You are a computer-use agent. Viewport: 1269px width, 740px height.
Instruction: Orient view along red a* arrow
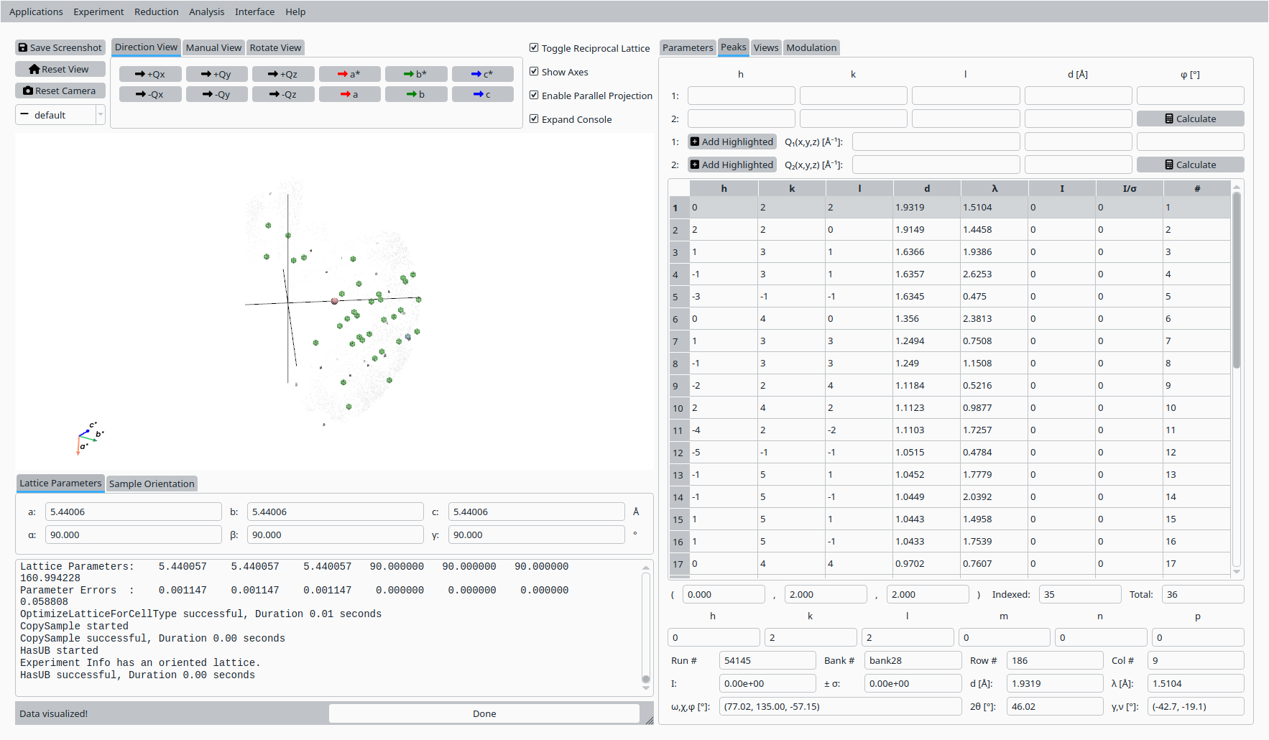click(x=349, y=74)
